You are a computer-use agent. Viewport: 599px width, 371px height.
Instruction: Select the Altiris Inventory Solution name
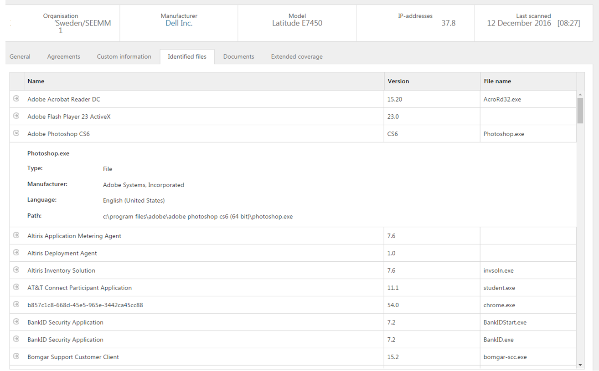(61, 270)
